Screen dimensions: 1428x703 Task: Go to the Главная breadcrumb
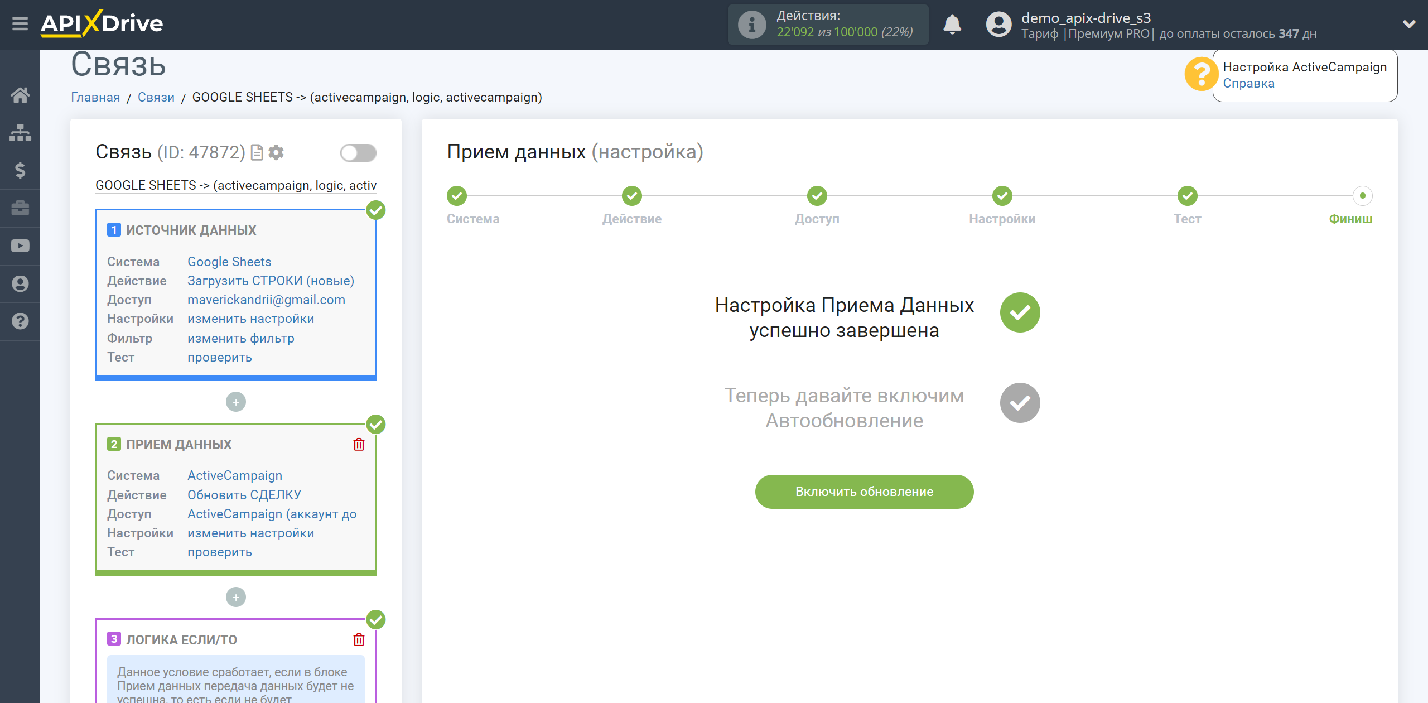coord(95,97)
